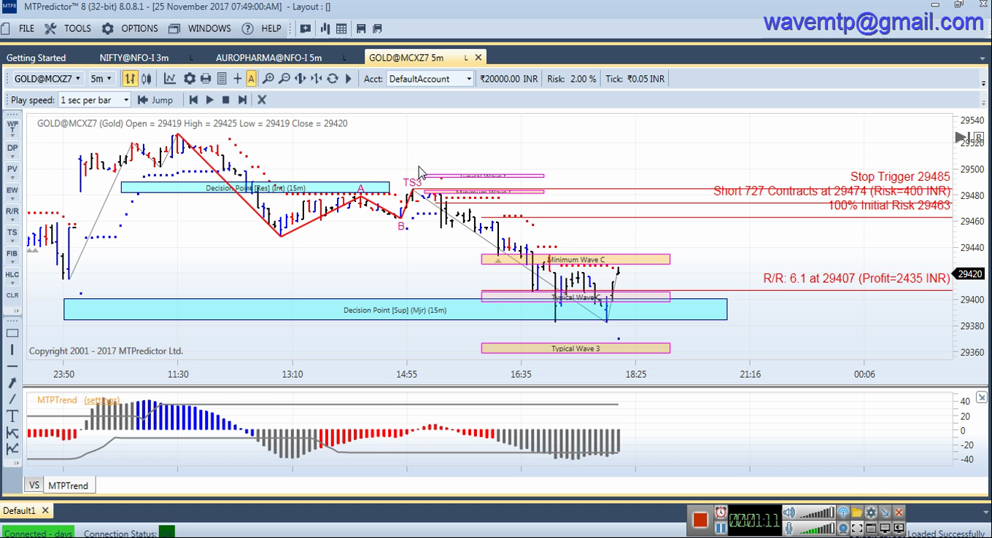Select the text annotation tool
Viewport: 992px width, 538px height.
(x=12, y=416)
